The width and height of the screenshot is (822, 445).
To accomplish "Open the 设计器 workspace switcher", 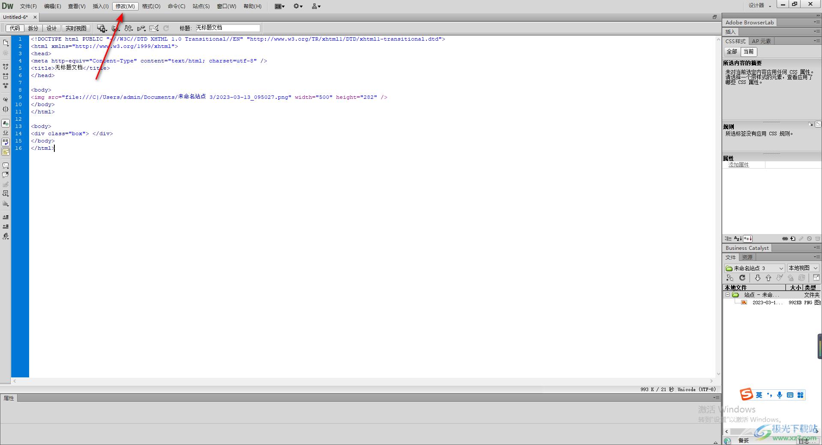I will click(x=760, y=6).
